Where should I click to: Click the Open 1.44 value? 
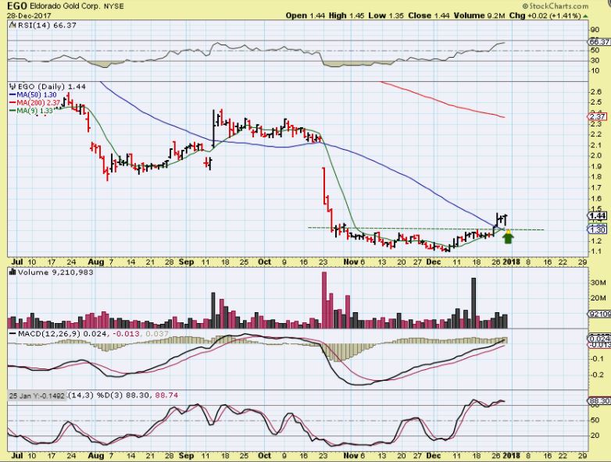(x=305, y=16)
